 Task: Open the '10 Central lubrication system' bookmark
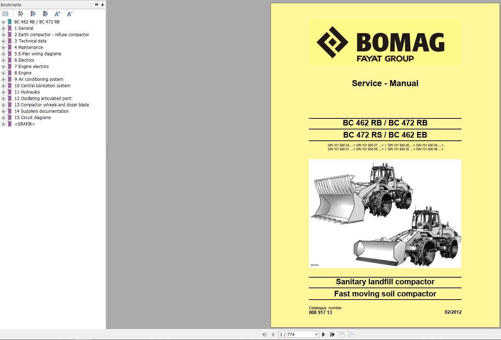(x=43, y=86)
